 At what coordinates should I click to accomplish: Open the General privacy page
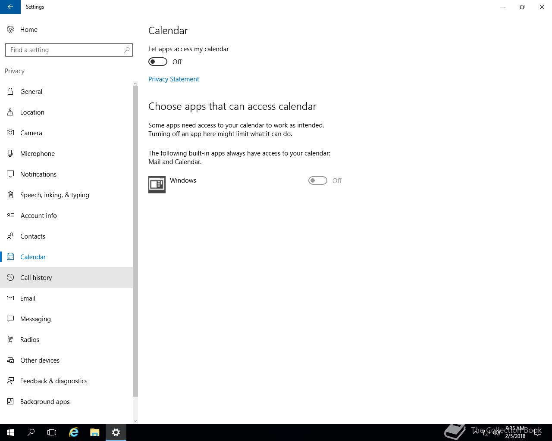coord(66,91)
